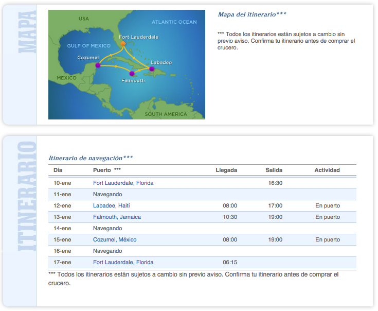
Task: Open Fort Lauderdale, Florida link for 17-ene
Action: pyautogui.click(x=123, y=262)
